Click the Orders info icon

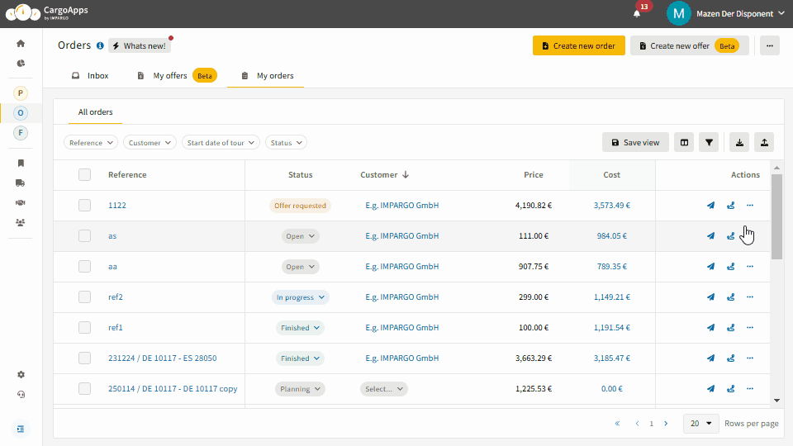coord(100,45)
